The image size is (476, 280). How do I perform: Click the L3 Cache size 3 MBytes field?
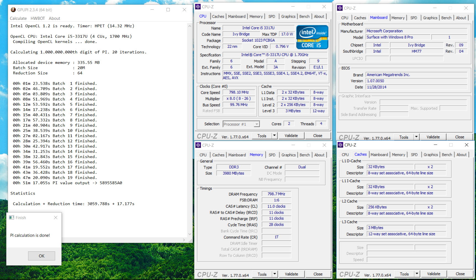pos(390,228)
